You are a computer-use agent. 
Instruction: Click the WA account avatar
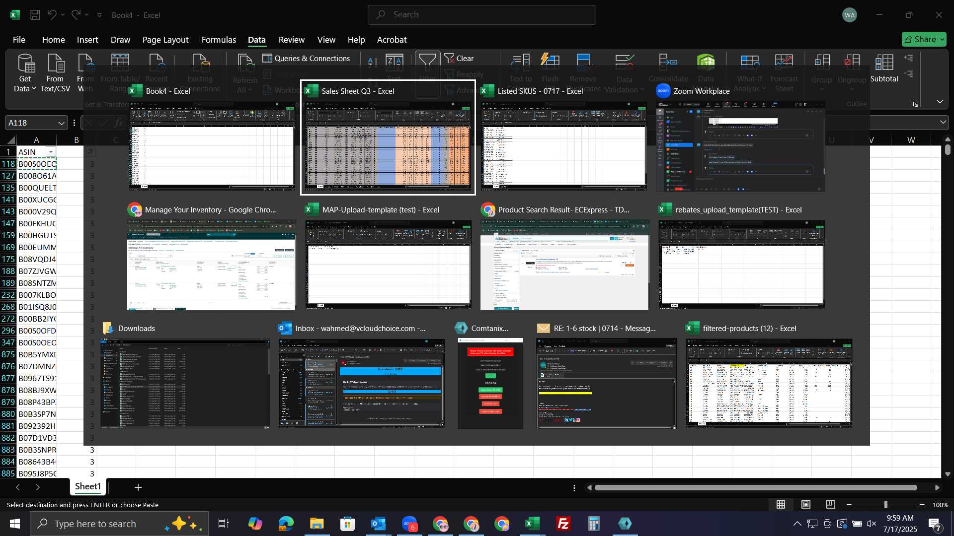tap(850, 15)
